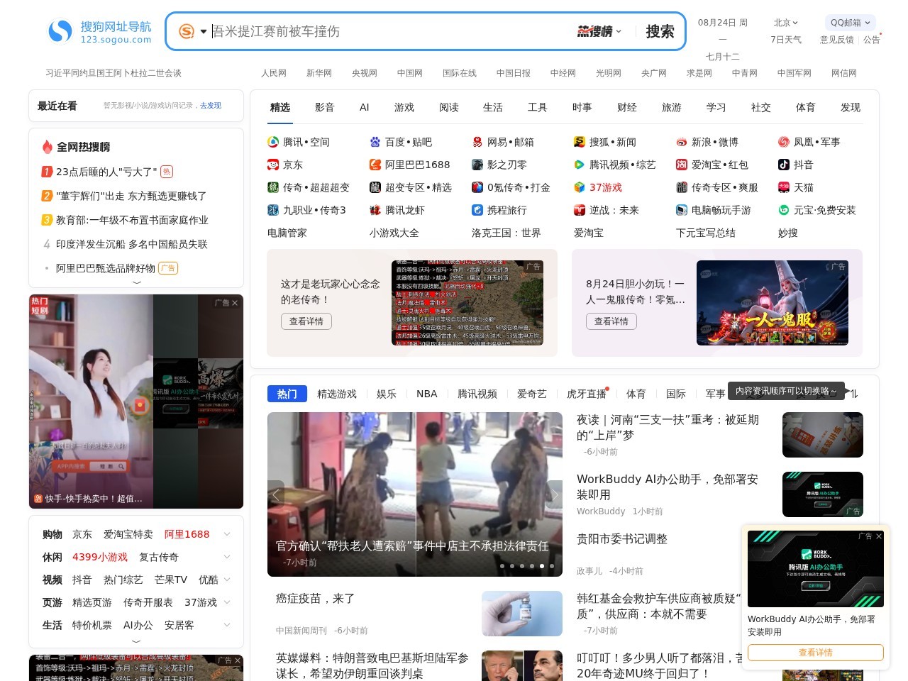Click the 凤凰 site icon

pos(784,142)
